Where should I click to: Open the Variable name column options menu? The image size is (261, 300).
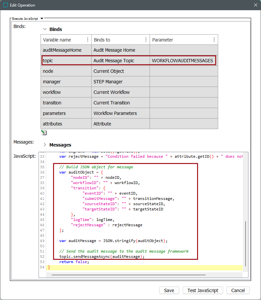point(88,40)
